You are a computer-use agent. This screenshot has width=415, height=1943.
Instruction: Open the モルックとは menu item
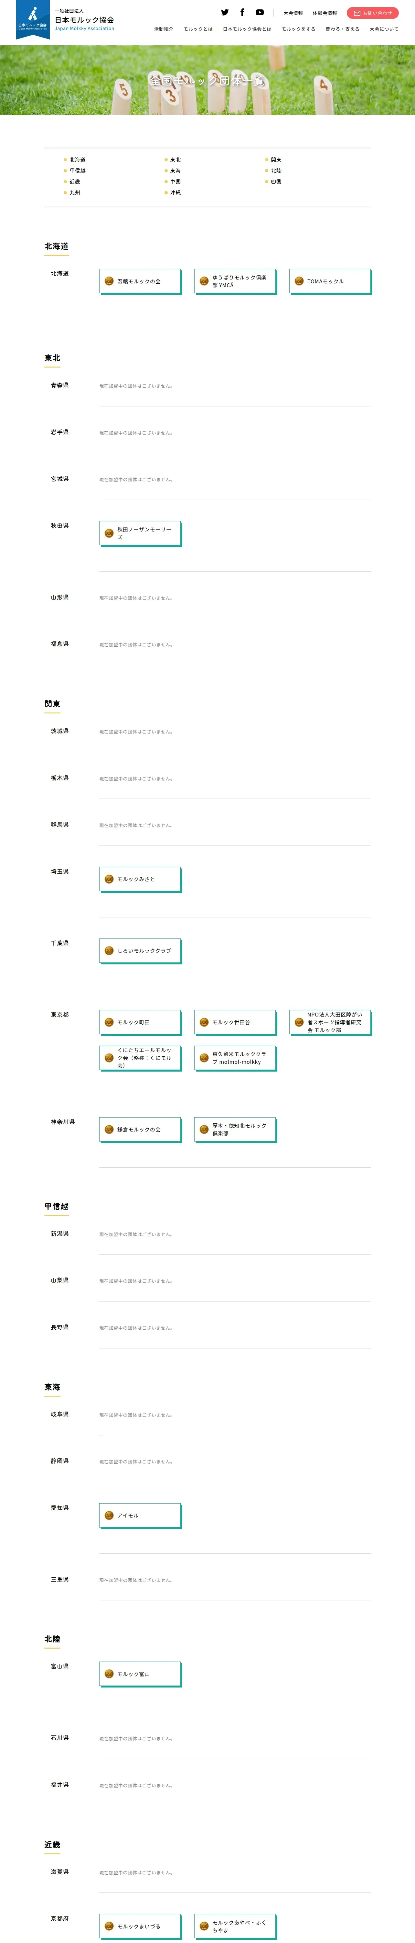(198, 29)
